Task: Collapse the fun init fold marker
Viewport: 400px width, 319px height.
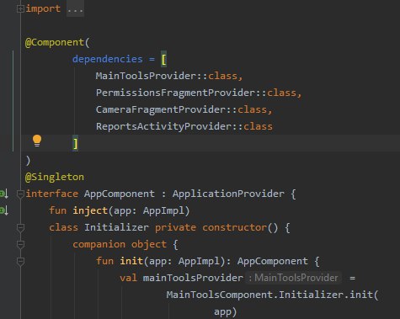Action: (20, 261)
